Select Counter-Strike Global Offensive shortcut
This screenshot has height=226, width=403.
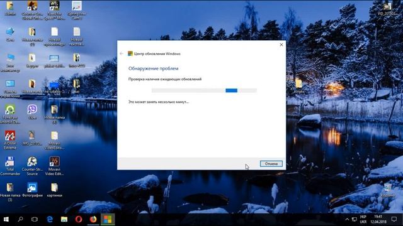pyautogui.click(x=32, y=10)
